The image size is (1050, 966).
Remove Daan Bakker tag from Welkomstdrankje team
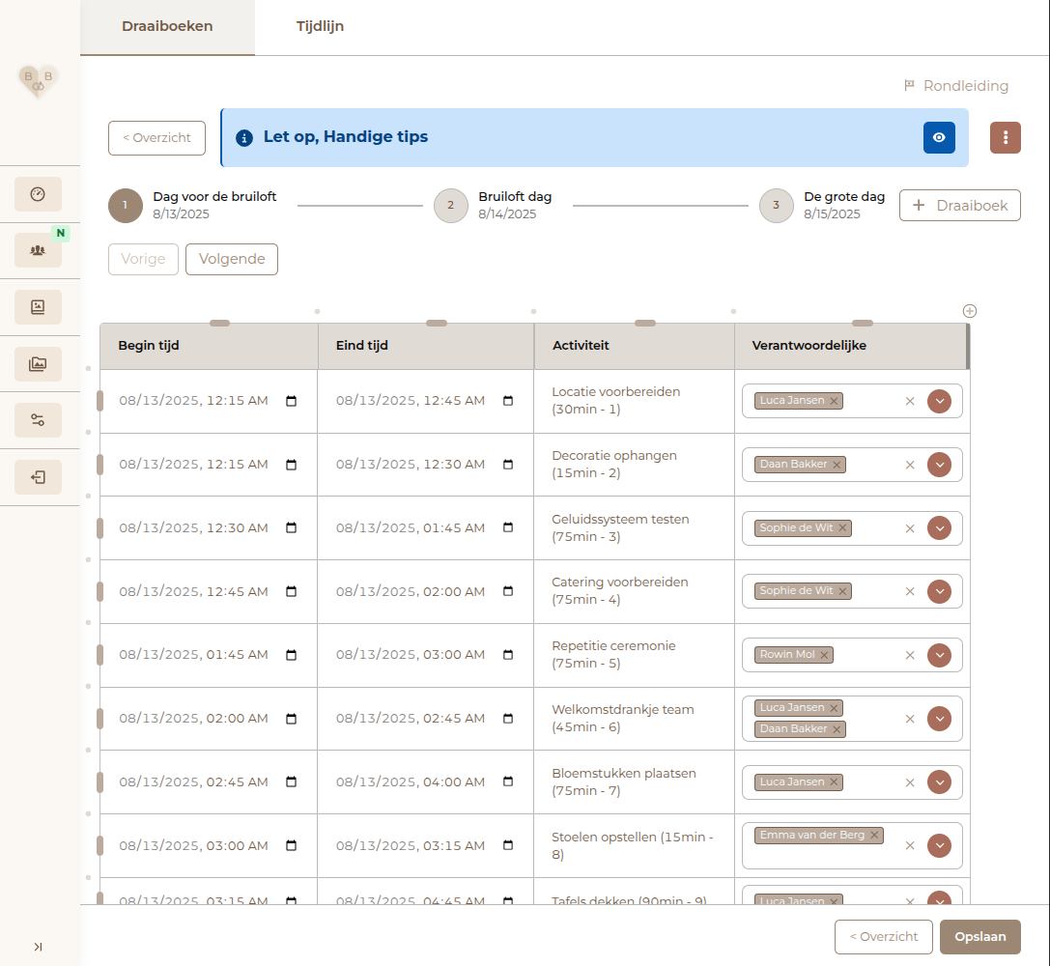pos(837,729)
